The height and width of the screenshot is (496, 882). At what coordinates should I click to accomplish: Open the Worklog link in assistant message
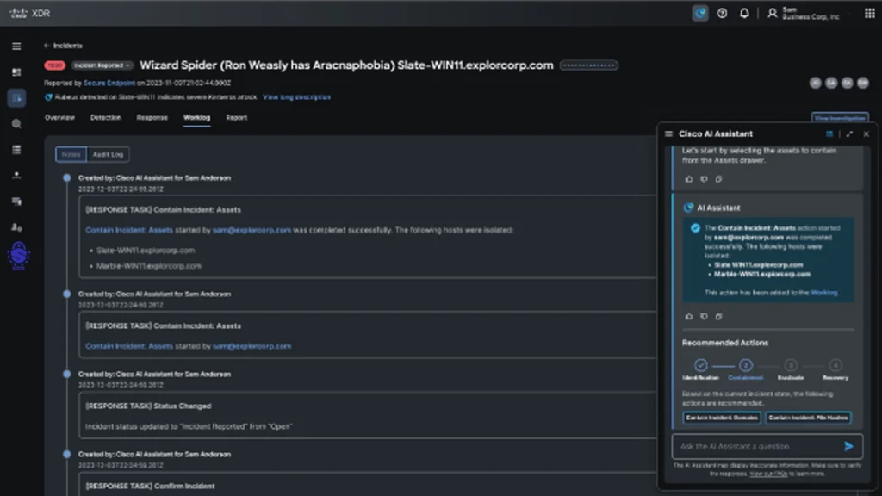pyautogui.click(x=824, y=293)
